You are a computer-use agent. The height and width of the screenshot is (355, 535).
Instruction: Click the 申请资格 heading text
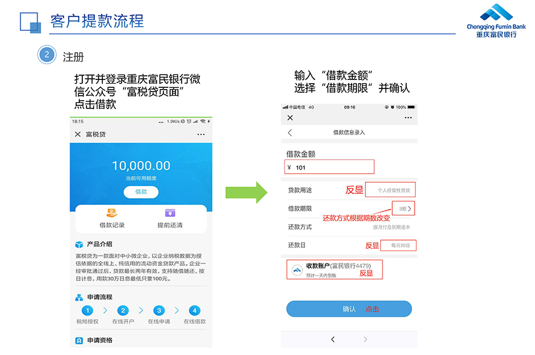coord(100,340)
